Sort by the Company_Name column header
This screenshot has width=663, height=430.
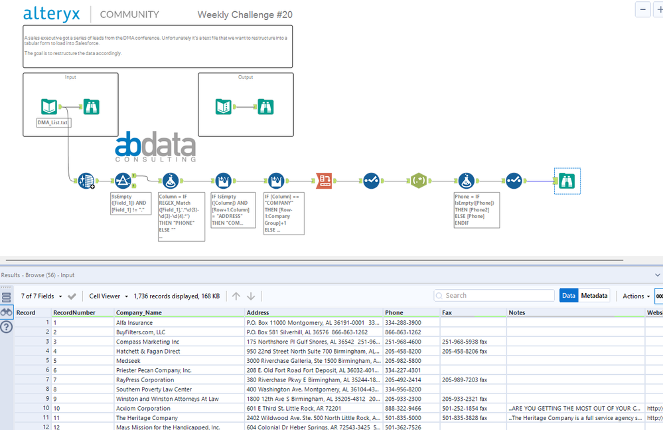(x=180, y=313)
